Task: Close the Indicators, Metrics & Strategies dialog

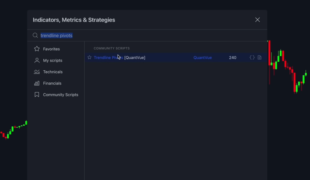Action: (258, 20)
